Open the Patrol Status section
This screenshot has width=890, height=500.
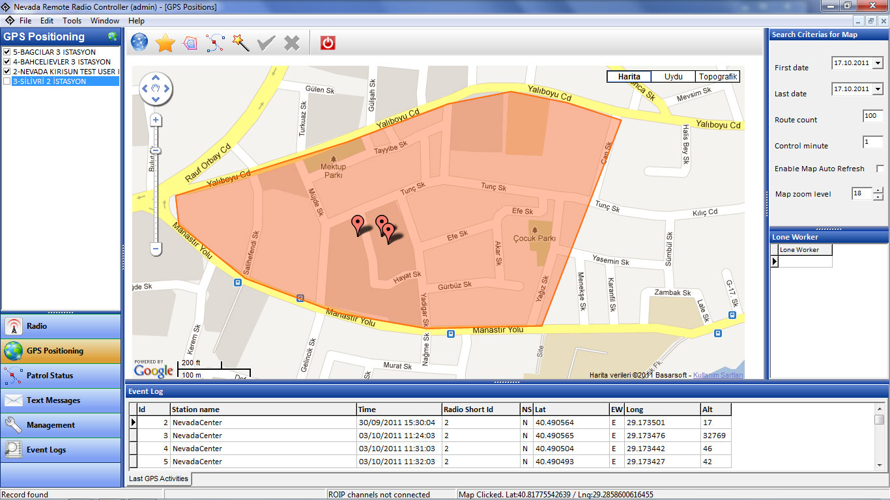pos(61,376)
